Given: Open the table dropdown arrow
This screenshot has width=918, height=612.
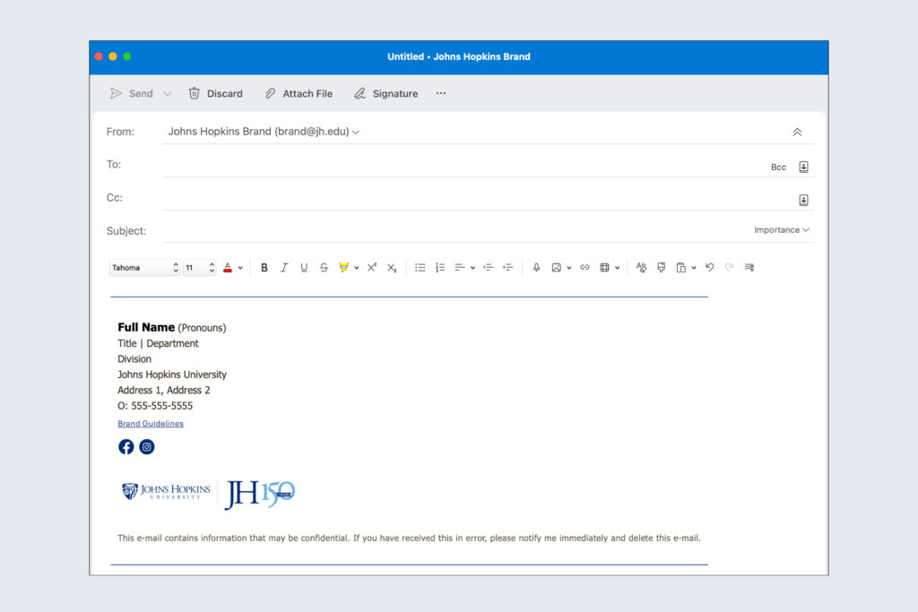Looking at the screenshot, I should coord(618,268).
